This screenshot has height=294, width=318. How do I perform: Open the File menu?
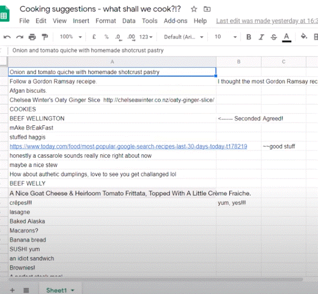click(24, 21)
